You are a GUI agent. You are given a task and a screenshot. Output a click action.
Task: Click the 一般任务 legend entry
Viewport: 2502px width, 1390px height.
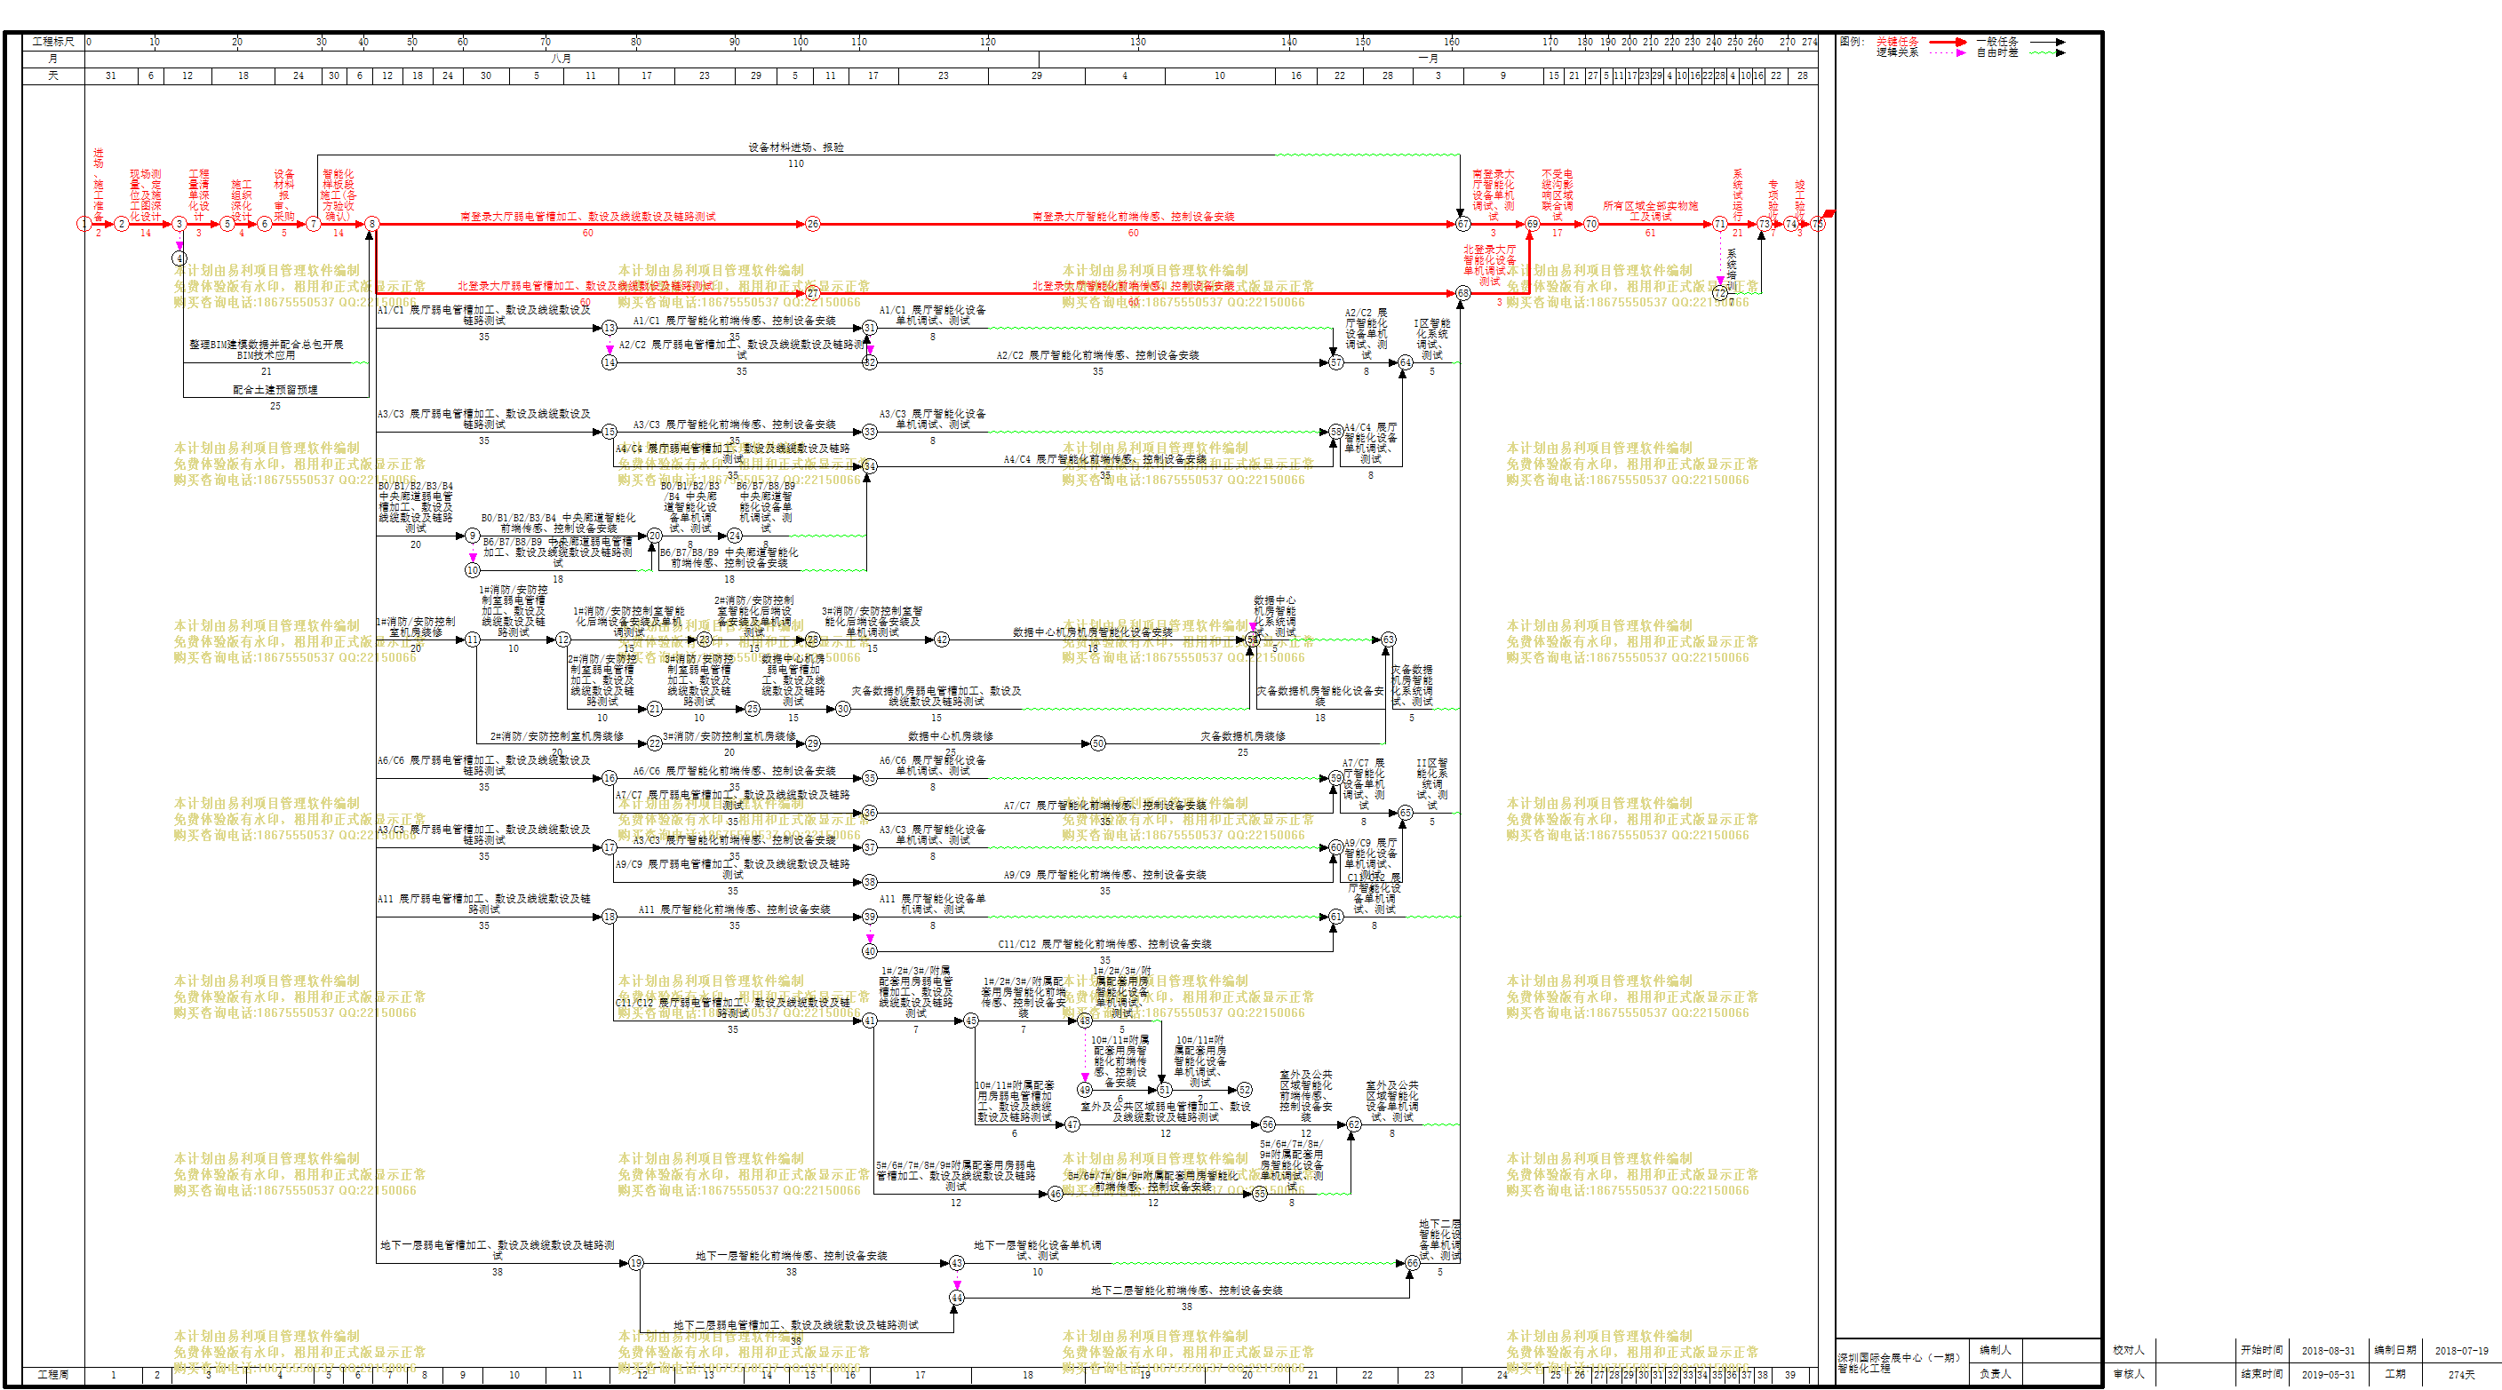tap(1997, 42)
